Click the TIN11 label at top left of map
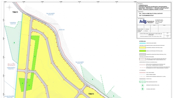Image resolution: width=174 pixels, height=98 pixels. 15,12
